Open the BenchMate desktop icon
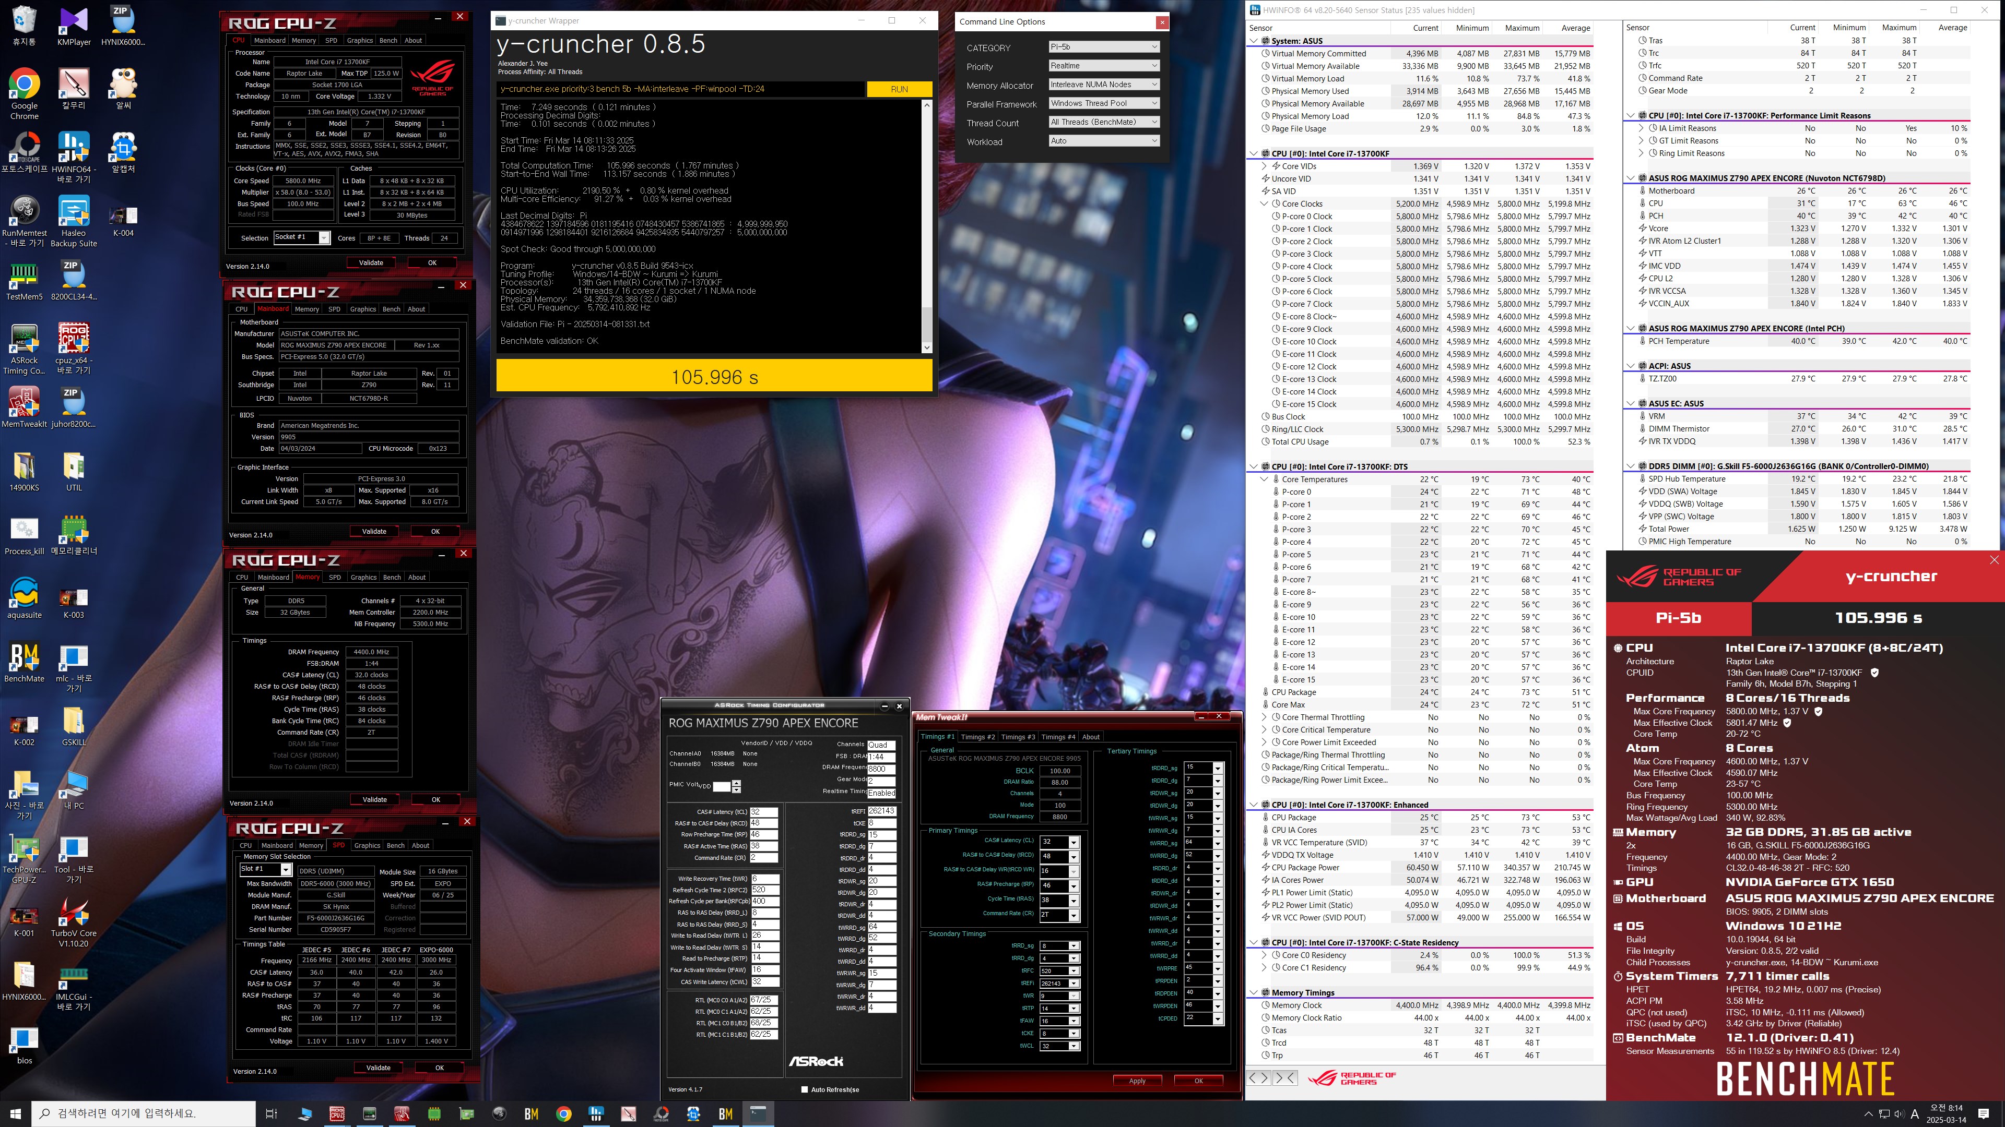This screenshot has width=2005, height=1127. click(x=24, y=663)
